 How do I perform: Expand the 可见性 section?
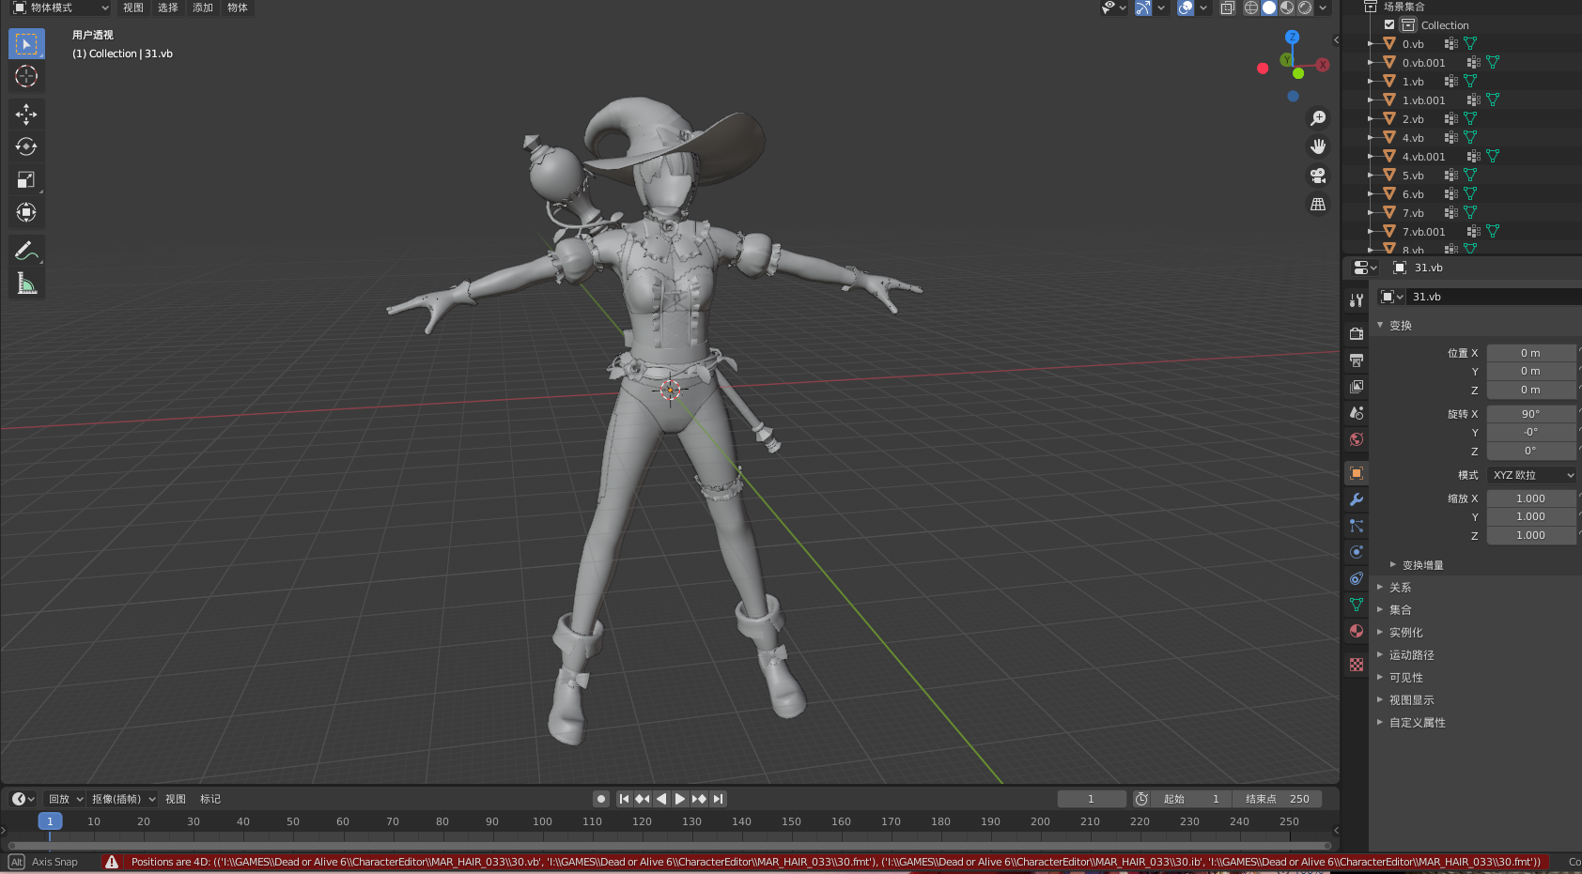coord(1405,678)
